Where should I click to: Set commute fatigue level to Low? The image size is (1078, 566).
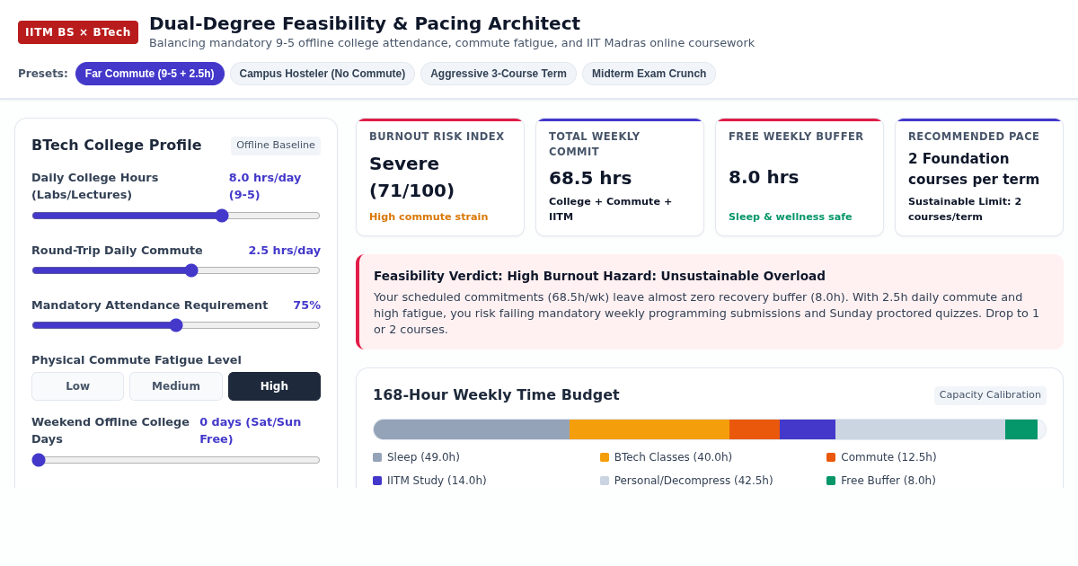(77, 386)
